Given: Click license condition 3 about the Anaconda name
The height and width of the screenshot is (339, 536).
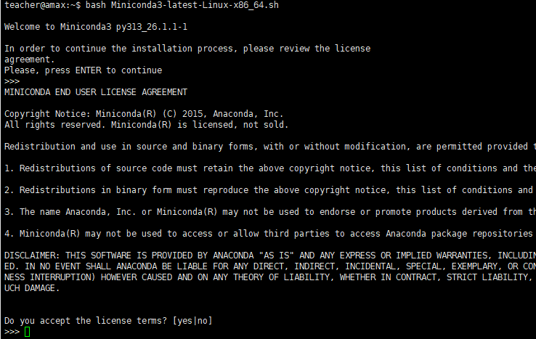Looking at the screenshot, I should [x=269, y=212].
